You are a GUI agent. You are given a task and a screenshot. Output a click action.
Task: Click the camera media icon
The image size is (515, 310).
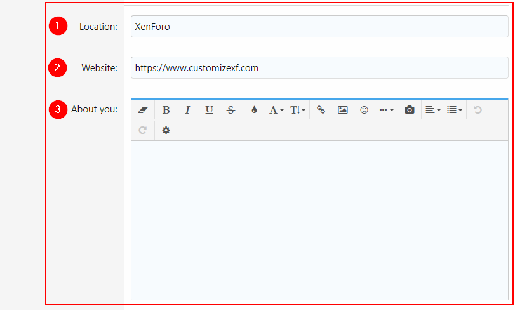click(410, 110)
